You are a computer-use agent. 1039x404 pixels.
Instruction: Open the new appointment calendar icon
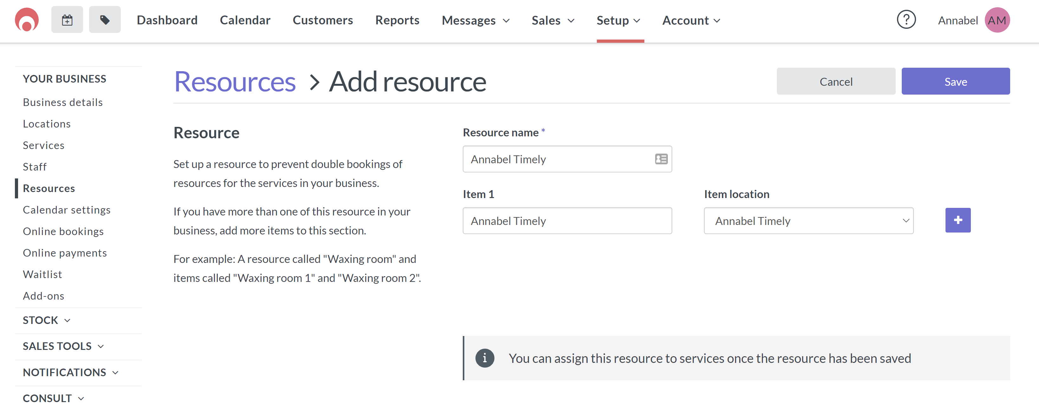(x=67, y=20)
